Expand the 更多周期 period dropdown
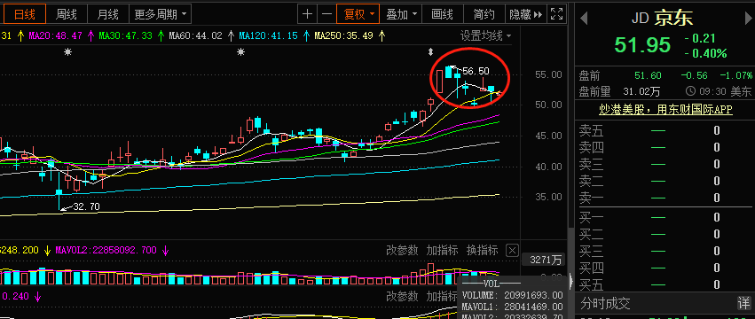The image size is (755, 319). (161, 14)
